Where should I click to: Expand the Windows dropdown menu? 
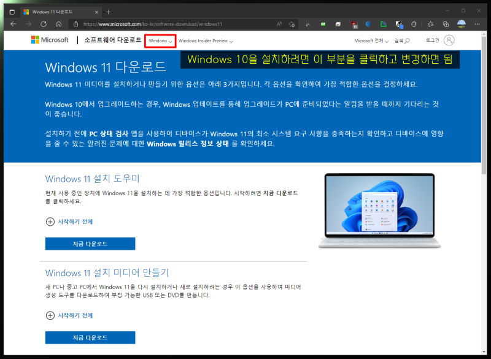pos(160,41)
